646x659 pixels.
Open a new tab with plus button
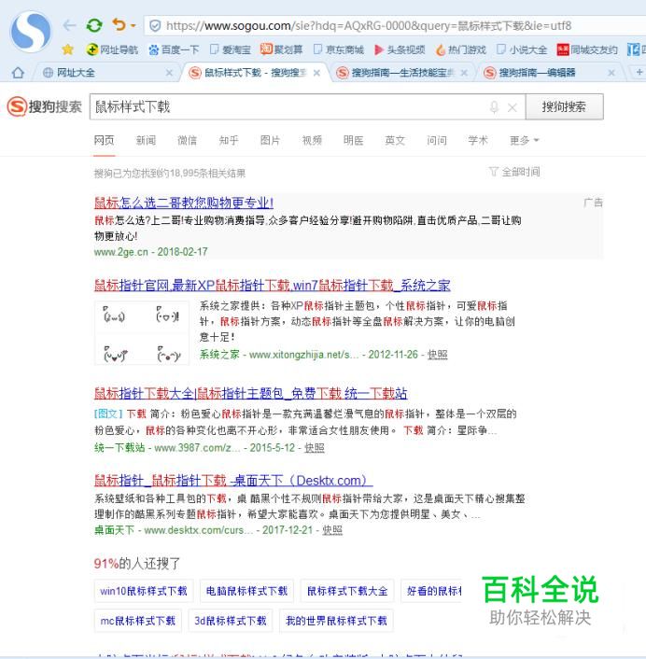(x=639, y=72)
